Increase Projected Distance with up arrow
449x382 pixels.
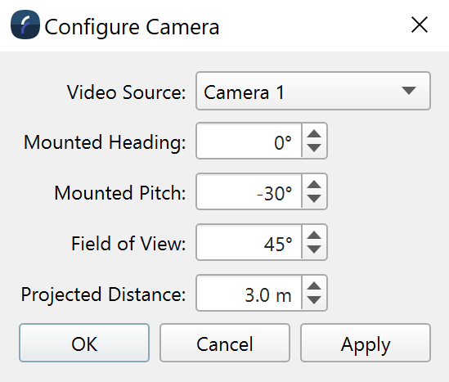click(314, 285)
